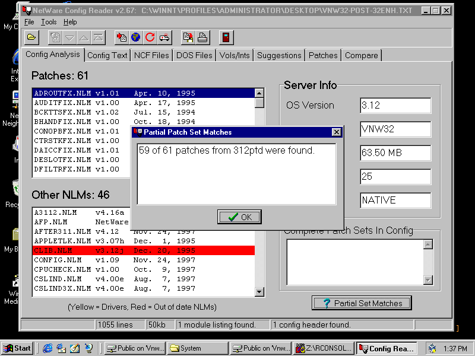Screen dimensions: 475x356
Task: Switch to first Public on Vnw taskbar window
Action: (135, 348)
